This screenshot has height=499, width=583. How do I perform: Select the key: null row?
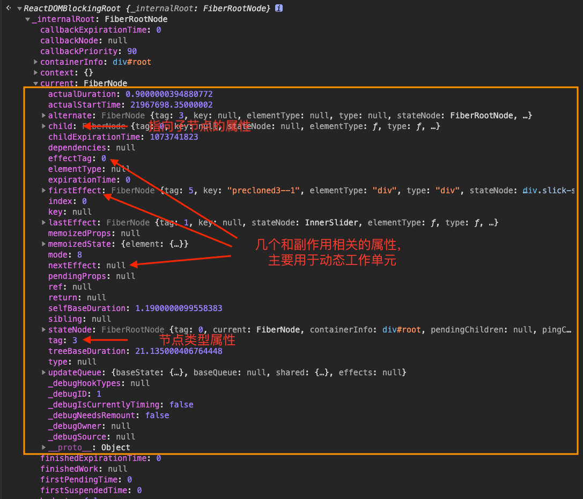coord(70,212)
